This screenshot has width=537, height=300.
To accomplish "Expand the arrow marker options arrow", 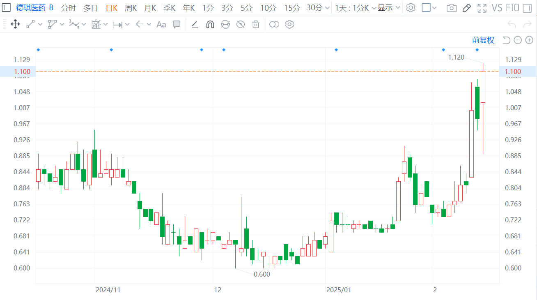I will coord(149,24).
